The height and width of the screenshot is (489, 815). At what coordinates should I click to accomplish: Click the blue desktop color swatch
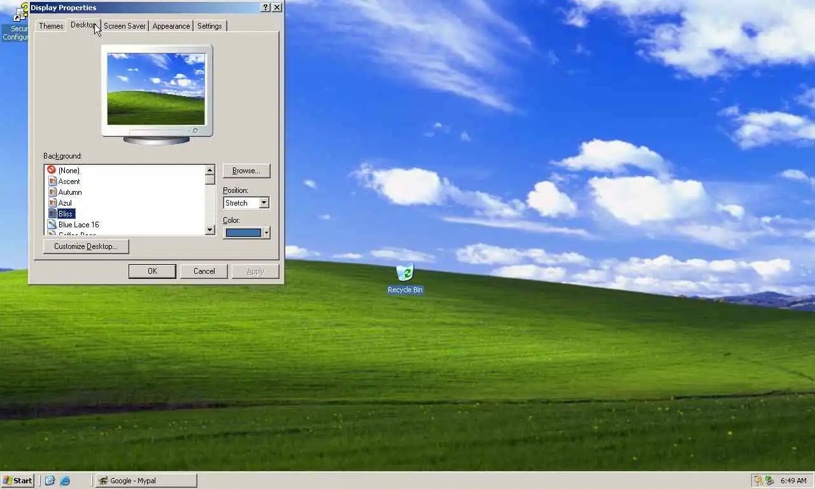point(243,233)
